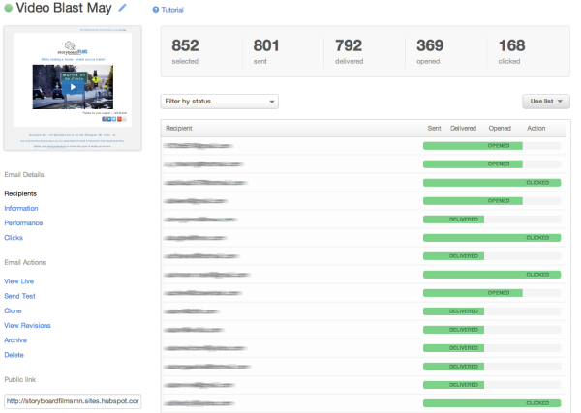Image resolution: width=581 pixels, height=413 pixels.
Task: Click the Public link label
Action: click(x=20, y=379)
